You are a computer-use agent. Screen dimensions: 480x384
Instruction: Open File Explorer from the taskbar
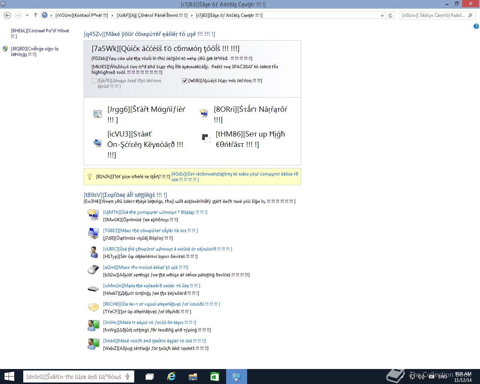click(193, 376)
